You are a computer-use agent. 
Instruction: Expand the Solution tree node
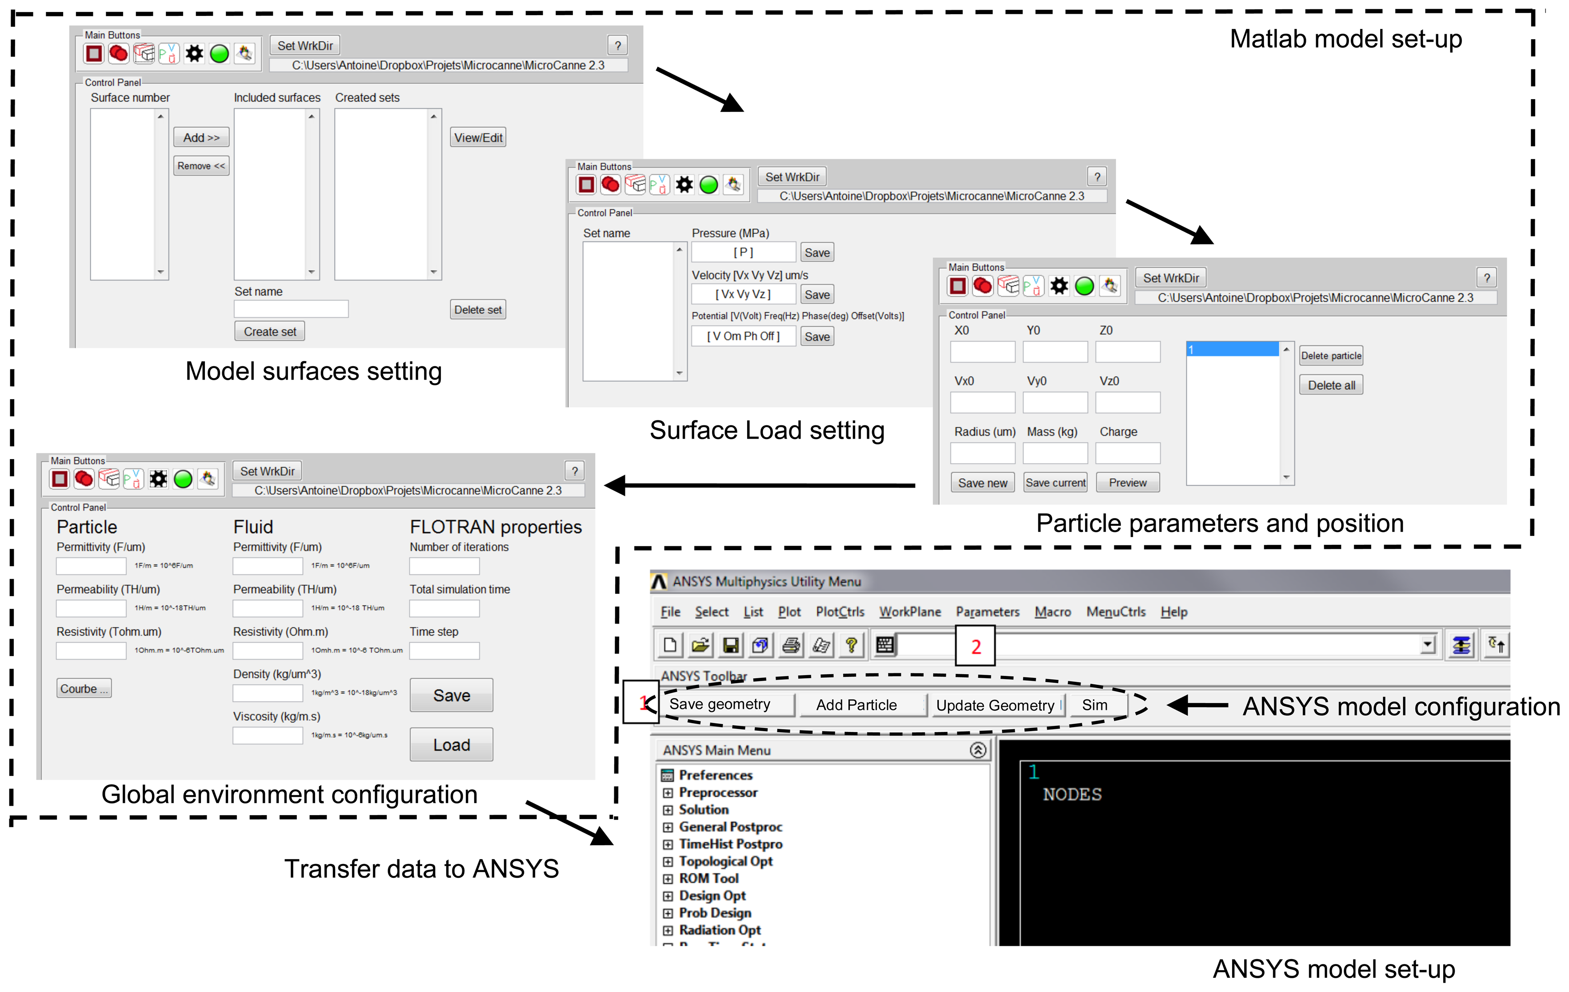point(668,810)
